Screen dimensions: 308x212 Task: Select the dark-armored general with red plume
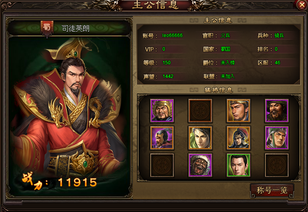pos(238,138)
